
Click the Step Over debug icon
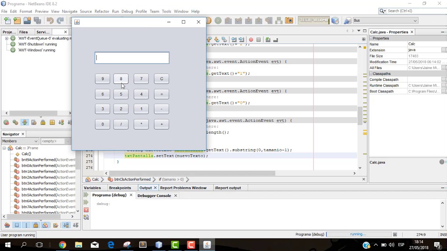point(228,21)
